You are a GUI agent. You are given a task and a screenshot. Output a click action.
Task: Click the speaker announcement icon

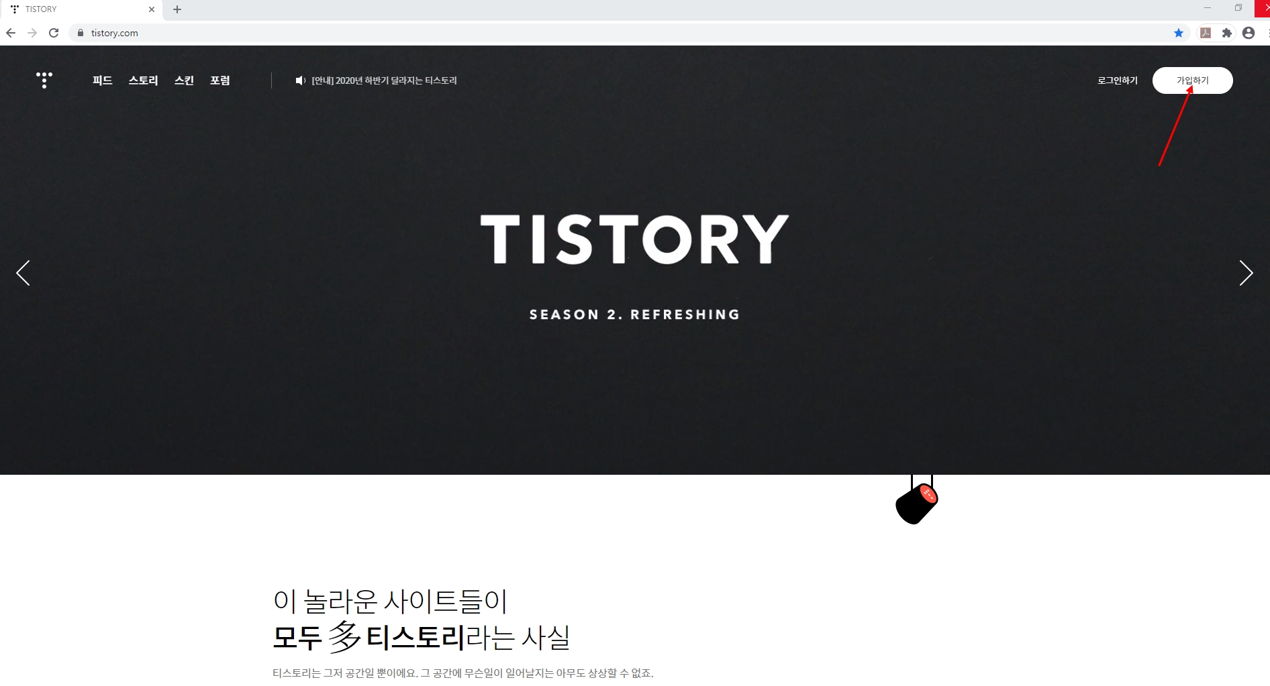click(301, 80)
